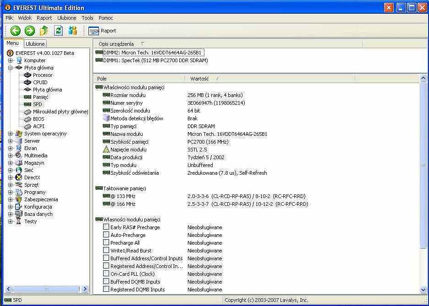
Task: Sort by the Pole column header
Action: point(139,79)
